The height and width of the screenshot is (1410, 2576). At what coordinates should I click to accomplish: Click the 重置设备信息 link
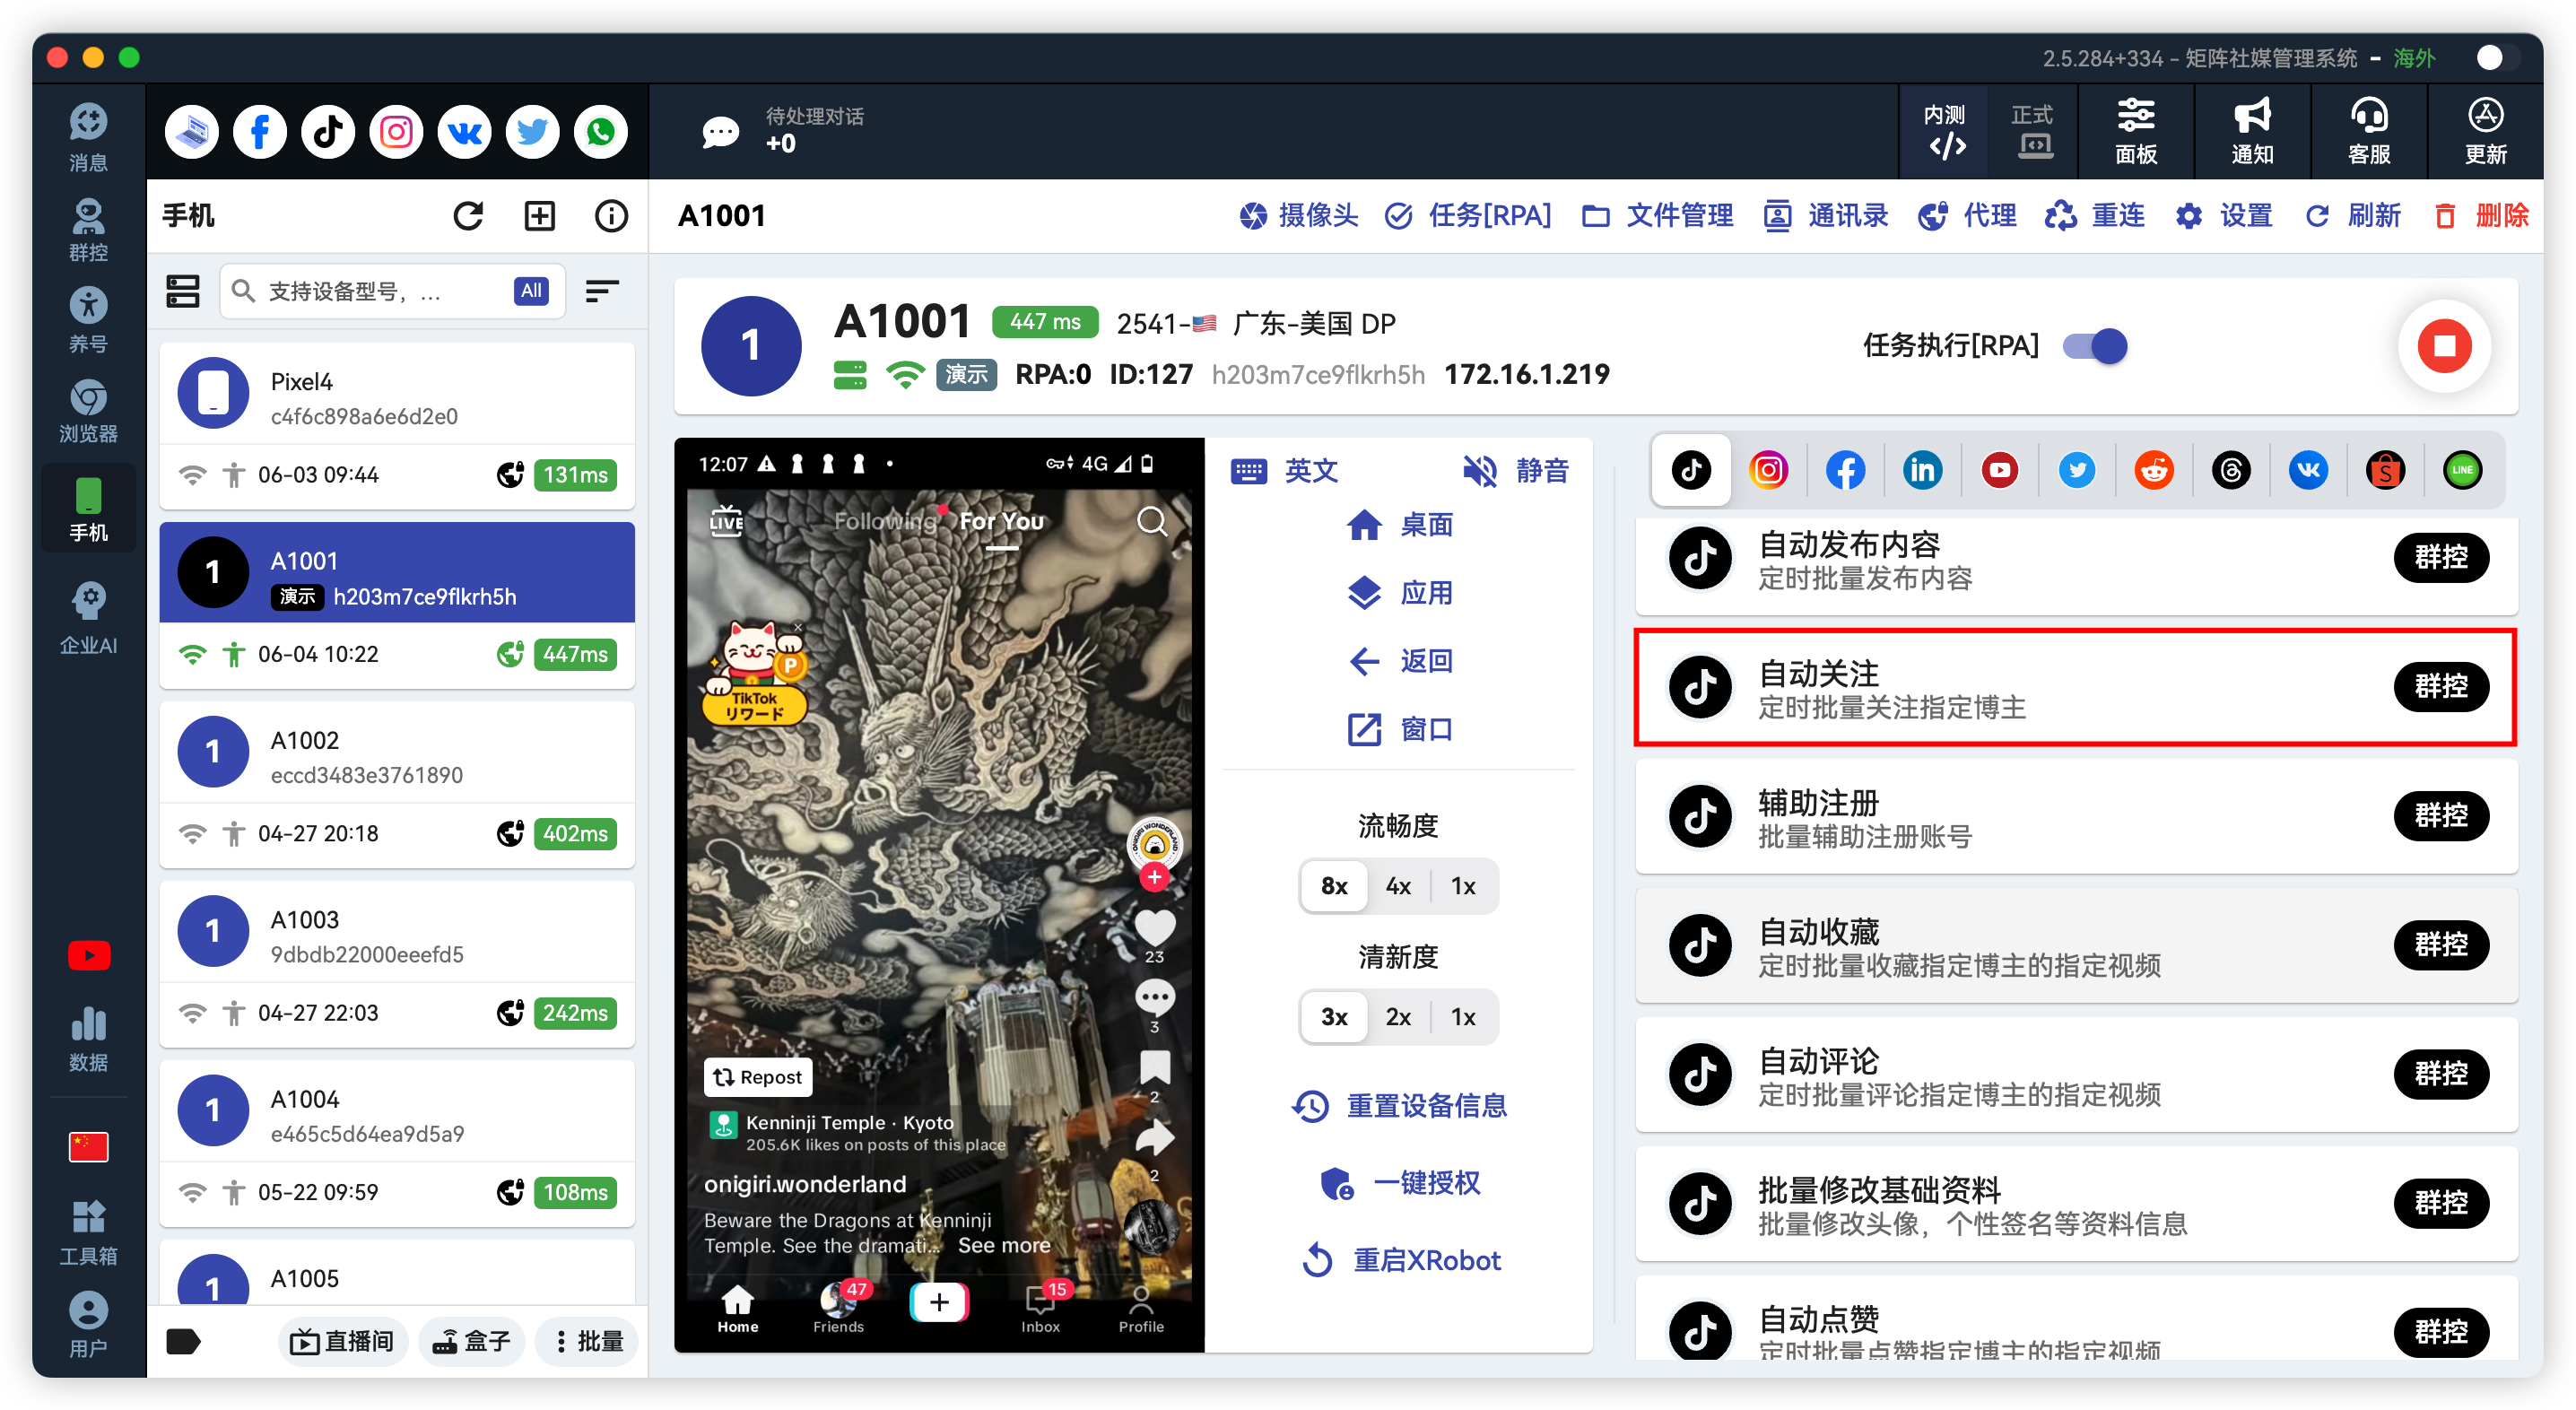1398,1106
